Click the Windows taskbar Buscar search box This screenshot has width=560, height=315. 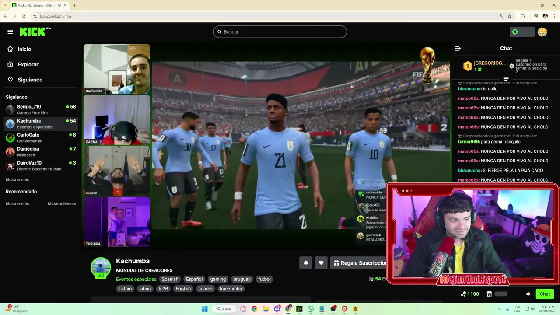point(224,309)
